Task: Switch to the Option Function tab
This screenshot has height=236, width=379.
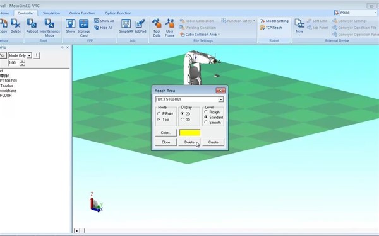Action: 118,13
